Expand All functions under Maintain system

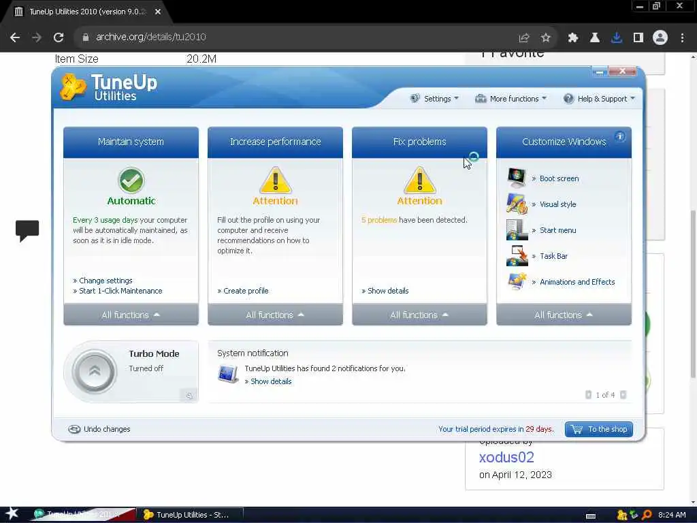131,315
